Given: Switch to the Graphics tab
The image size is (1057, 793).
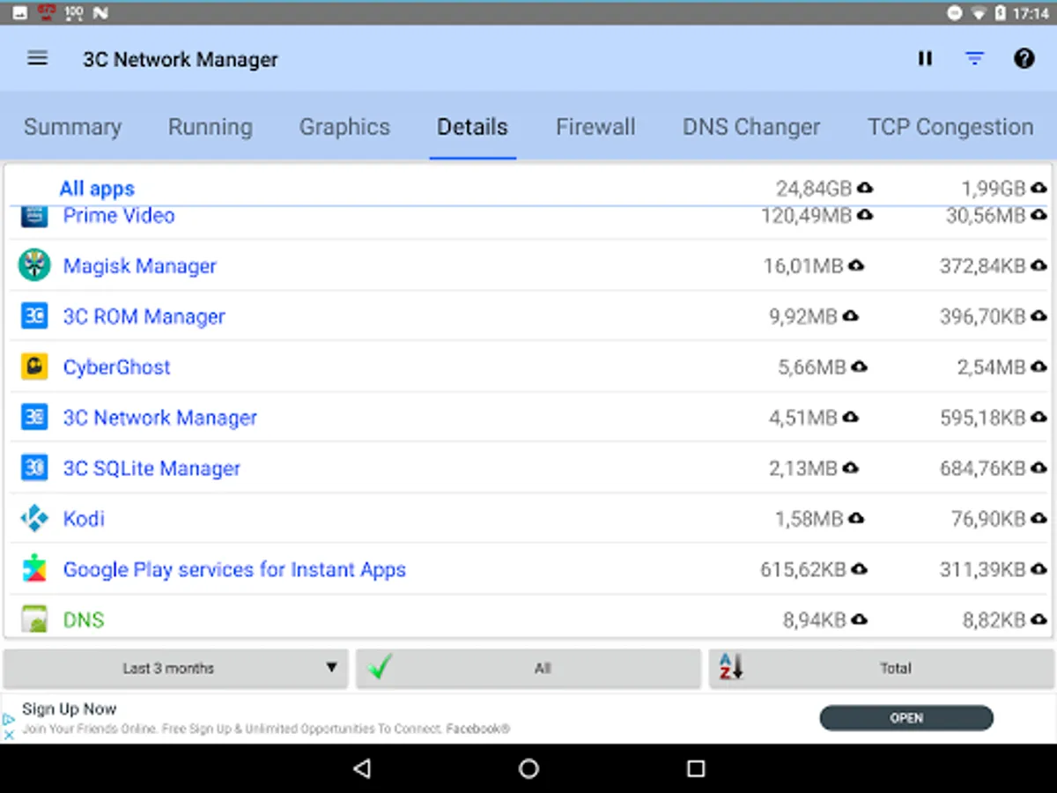Looking at the screenshot, I should pos(344,127).
